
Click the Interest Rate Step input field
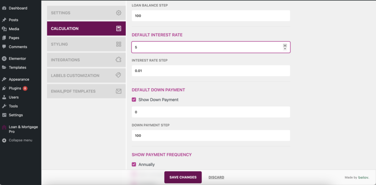211,71
